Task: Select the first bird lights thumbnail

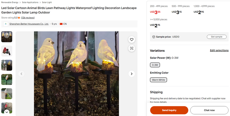Action: (7, 37)
